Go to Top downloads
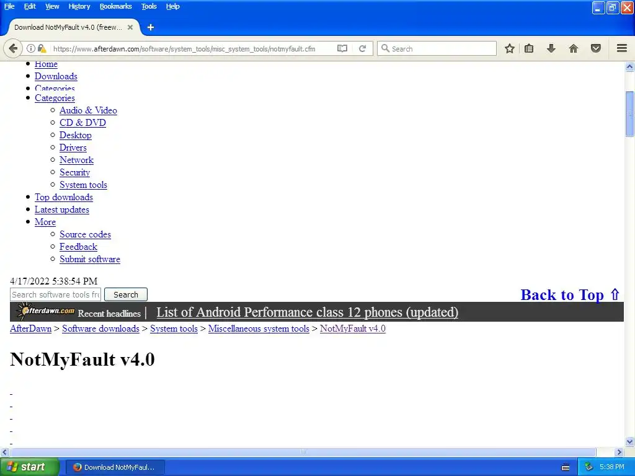Viewport: 635px width, 476px height. (x=64, y=197)
